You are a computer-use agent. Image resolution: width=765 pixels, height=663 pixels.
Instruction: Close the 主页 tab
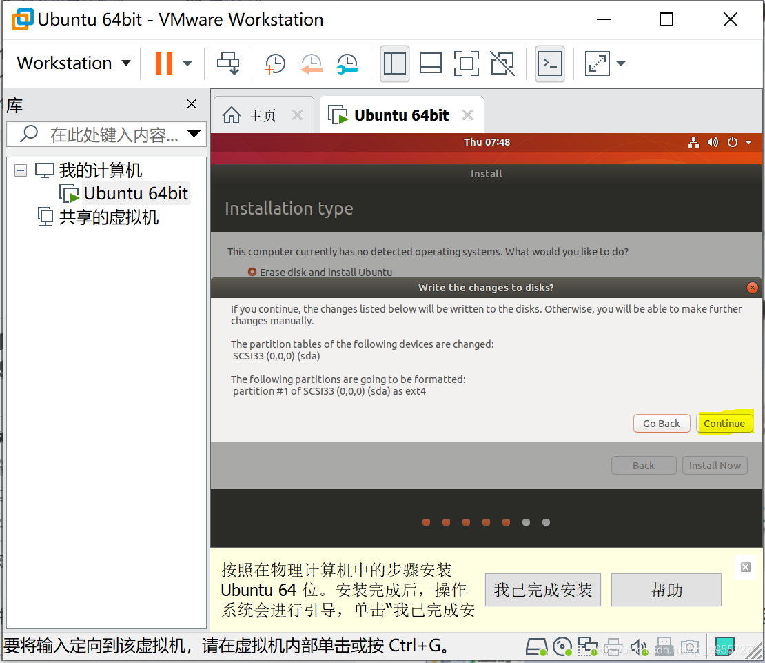click(297, 115)
